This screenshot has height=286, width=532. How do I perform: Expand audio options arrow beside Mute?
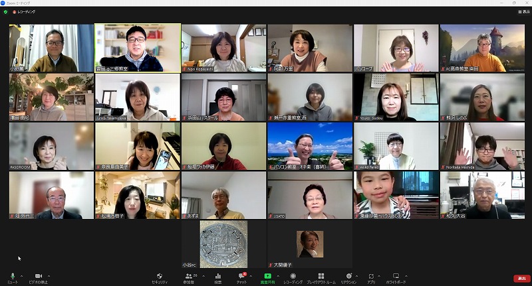pyautogui.click(x=22, y=276)
